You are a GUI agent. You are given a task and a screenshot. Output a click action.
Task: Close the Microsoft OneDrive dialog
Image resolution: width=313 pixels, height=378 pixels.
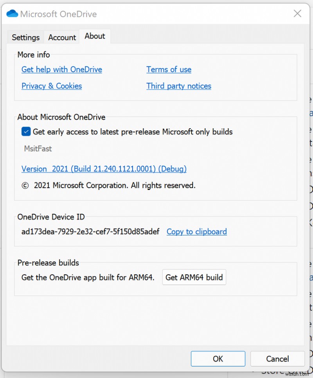click(x=297, y=13)
